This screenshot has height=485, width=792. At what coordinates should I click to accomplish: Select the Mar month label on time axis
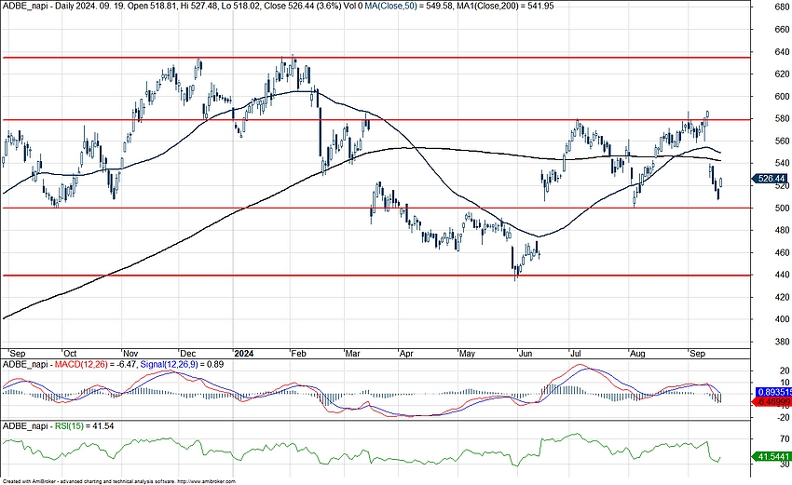[x=352, y=354]
